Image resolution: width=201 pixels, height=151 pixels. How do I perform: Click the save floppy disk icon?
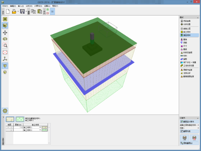pyautogui.click(x=22, y=12)
